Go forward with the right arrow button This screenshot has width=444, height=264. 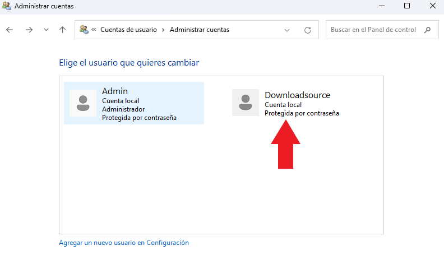(29, 30)
